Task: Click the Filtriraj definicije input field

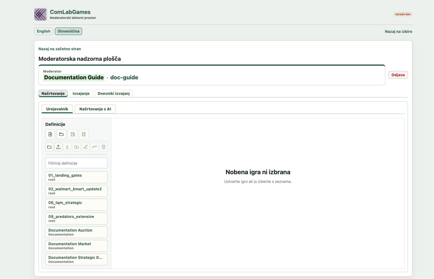Action: click(x=76, y=163)
